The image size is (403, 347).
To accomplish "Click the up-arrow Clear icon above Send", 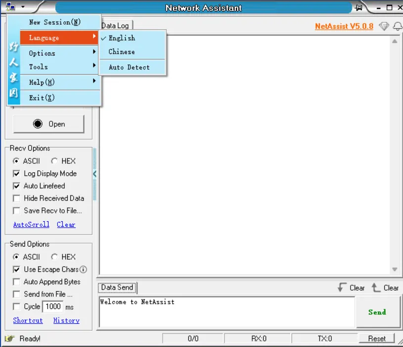I will coord(376,288).
